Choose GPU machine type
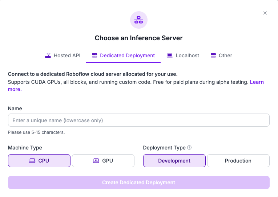 (103, 161)
